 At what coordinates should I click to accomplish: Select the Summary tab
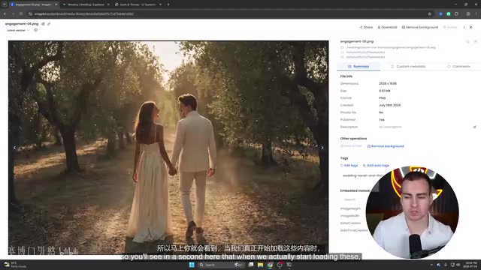click(x=358, y=67)
